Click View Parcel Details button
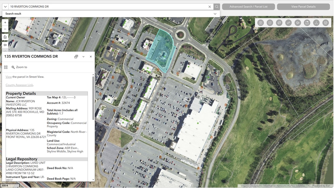This screenshot has width=334, height=188. 303,6
